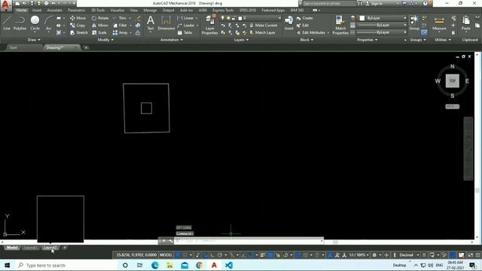Open the Annotate ribbon tab
The height and width of the screenshot is (271, 482).
tap(54, 10)
